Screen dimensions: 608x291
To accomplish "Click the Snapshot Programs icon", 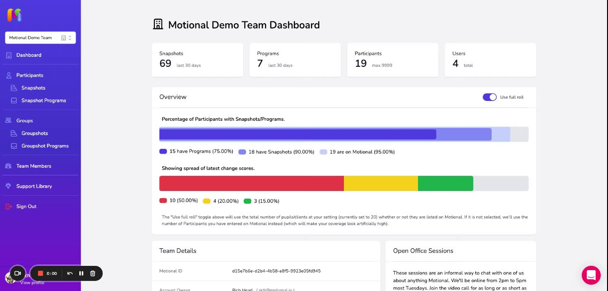I will (x=14, y=100).
